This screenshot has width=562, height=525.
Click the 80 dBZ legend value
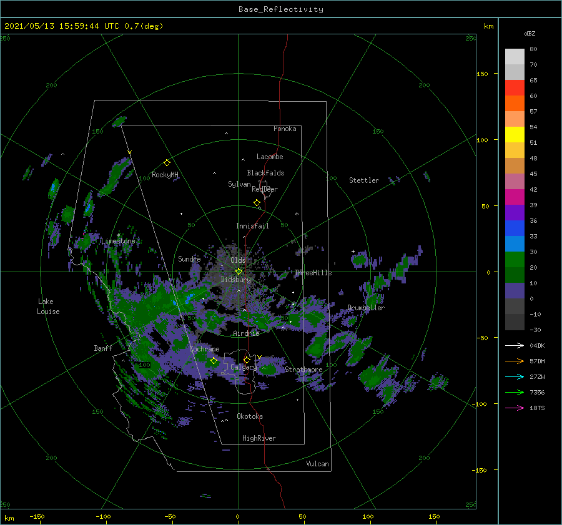pyautogui.click(x=533, y=49)
